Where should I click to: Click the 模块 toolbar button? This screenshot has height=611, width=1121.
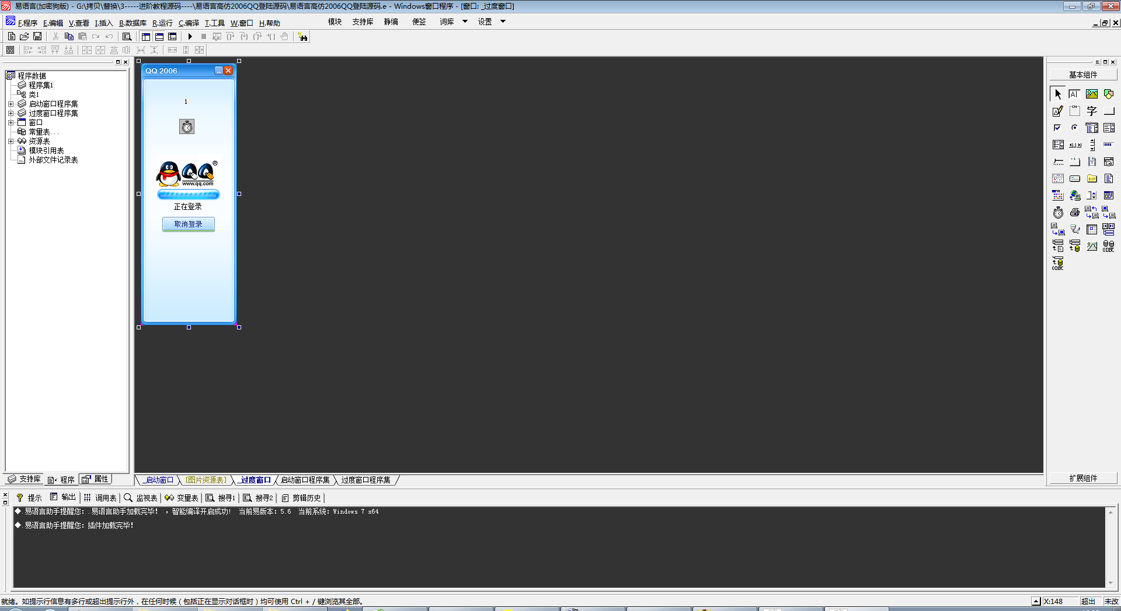(x=335, y=22)
